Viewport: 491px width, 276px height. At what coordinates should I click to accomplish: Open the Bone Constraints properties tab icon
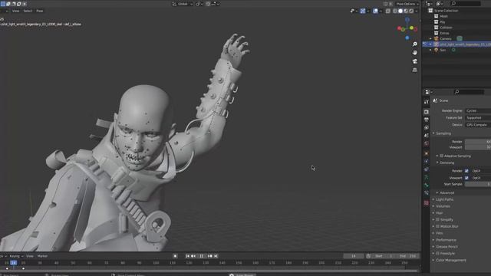(427, 193)
